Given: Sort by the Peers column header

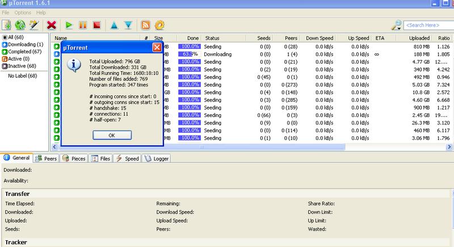Looking at the screenshot, I should click(x=286, y=38).
